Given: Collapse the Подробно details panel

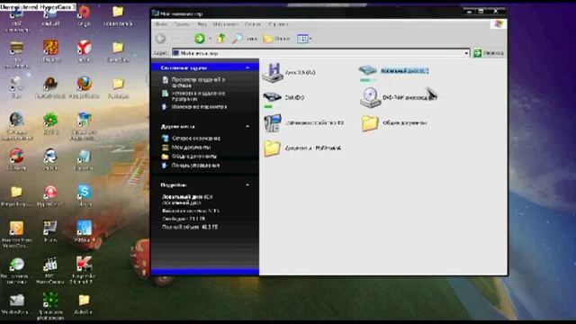Looking at the screenshot, I should (x=247, y=185).
